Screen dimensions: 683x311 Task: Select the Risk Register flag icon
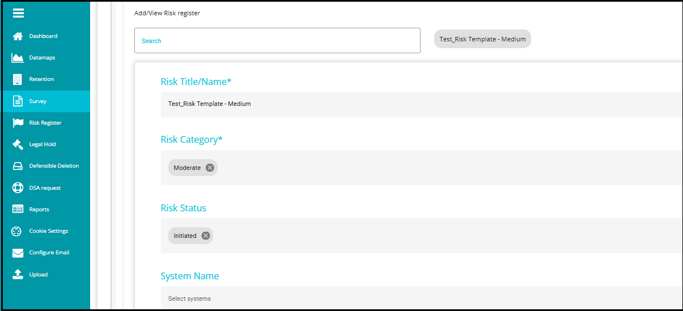[x=18, y=123]
